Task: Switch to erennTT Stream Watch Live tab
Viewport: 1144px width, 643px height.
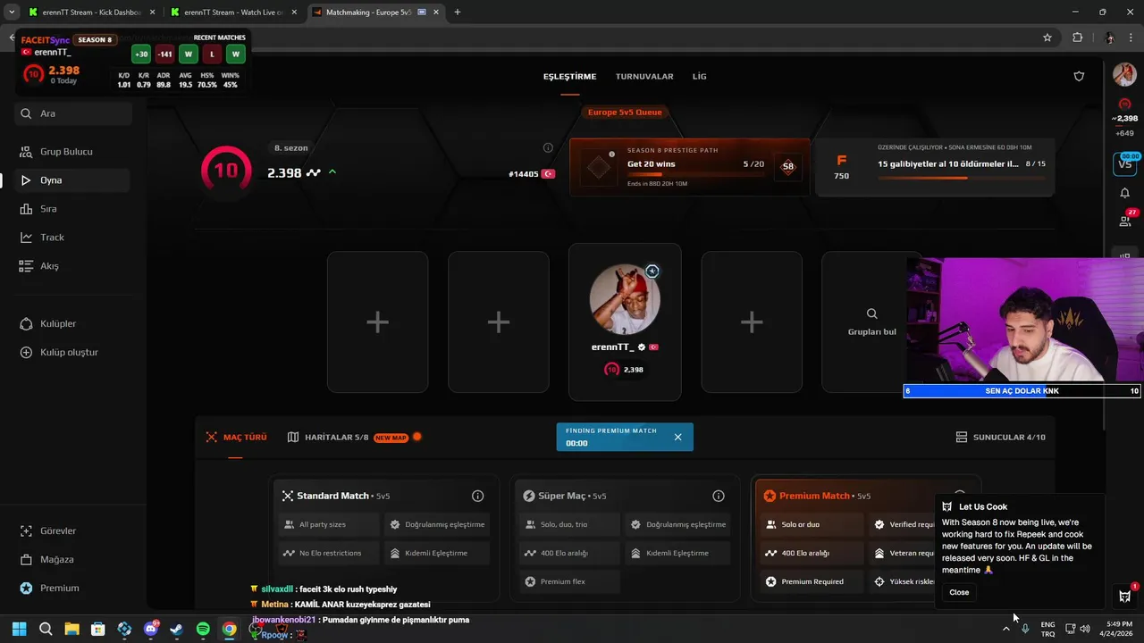Action: (234, 13)
